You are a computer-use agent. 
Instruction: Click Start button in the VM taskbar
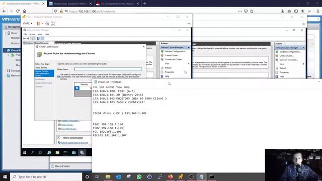[x=25, y=153]
